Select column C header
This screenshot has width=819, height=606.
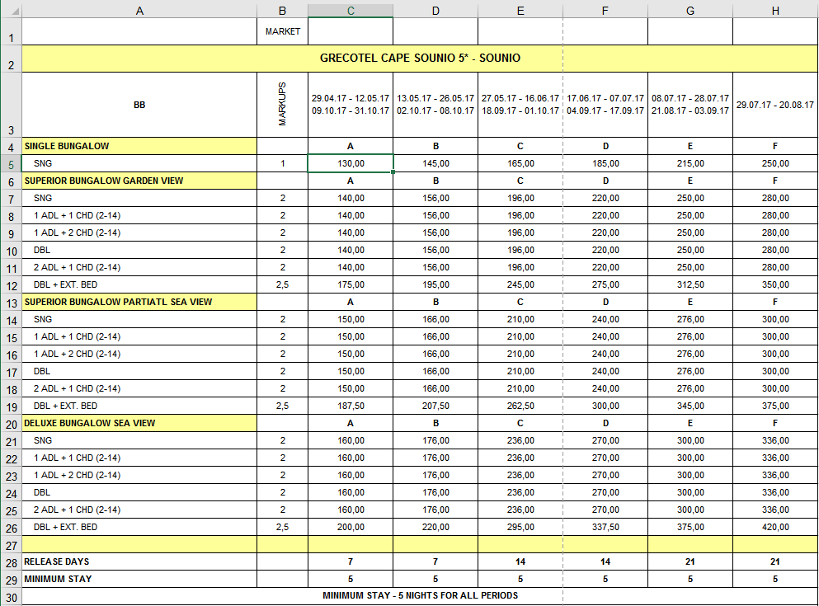click(351, 11)
